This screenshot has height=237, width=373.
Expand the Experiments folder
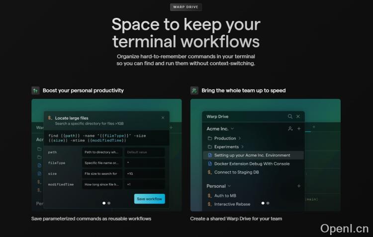242,147
